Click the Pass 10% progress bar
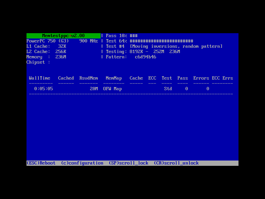The height and width of the screenshot is (199, 265). click(x=134, y=36)
